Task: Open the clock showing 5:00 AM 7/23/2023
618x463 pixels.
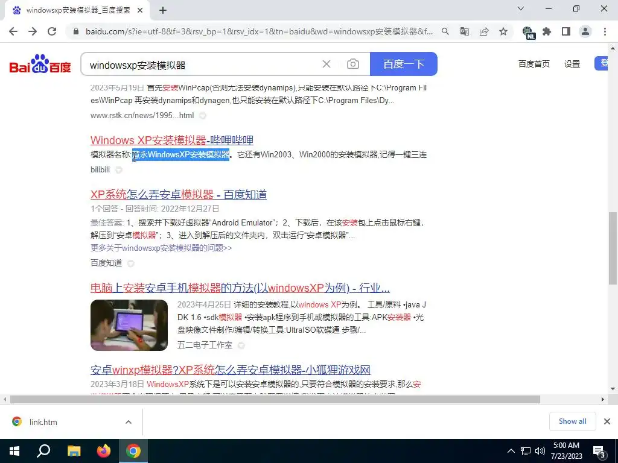Action: pos(566,451)
